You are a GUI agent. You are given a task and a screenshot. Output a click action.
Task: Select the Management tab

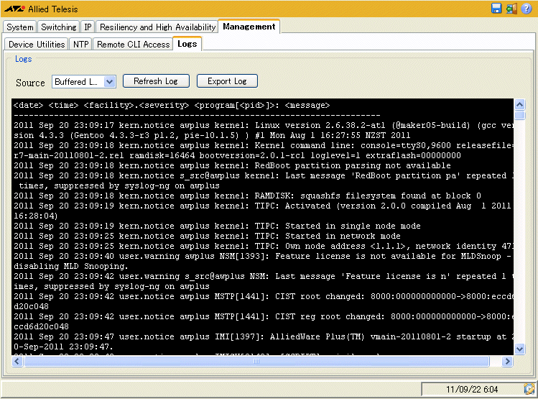click(x=249, y=27)
